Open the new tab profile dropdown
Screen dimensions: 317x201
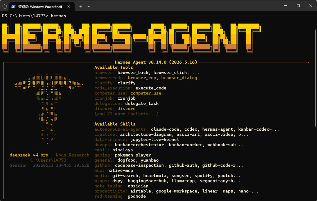pos(89,7)
